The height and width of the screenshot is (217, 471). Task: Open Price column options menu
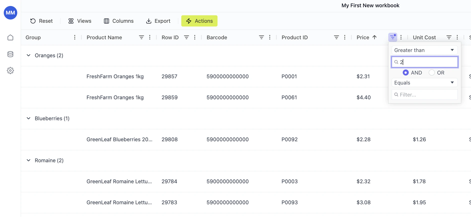click(401, 37)
